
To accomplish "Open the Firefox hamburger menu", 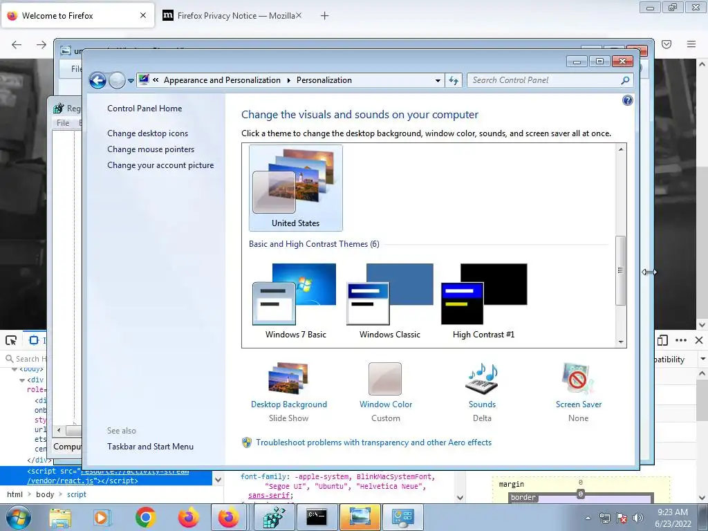I will (x=691, y=44).
